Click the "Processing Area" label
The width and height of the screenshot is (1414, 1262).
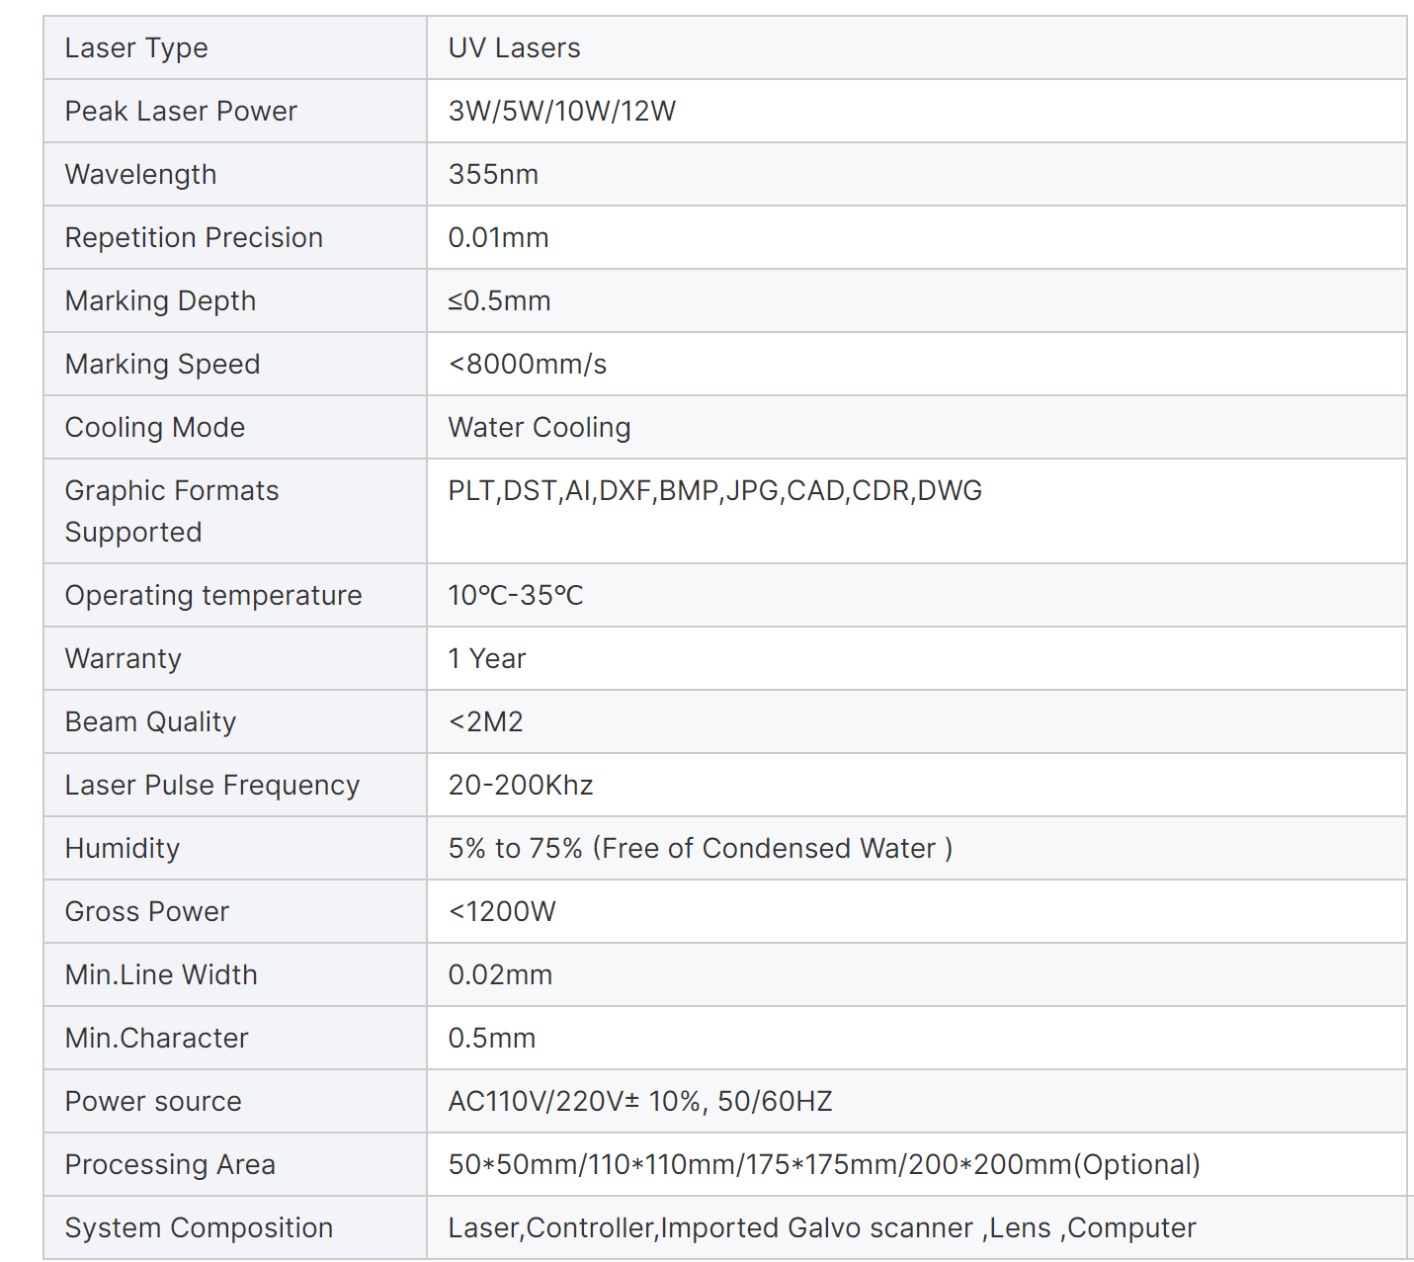tap(170, 1165)
